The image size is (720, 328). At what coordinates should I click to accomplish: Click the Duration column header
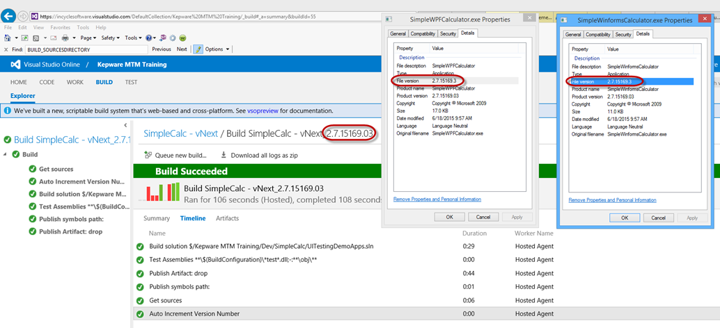[474, 233]
